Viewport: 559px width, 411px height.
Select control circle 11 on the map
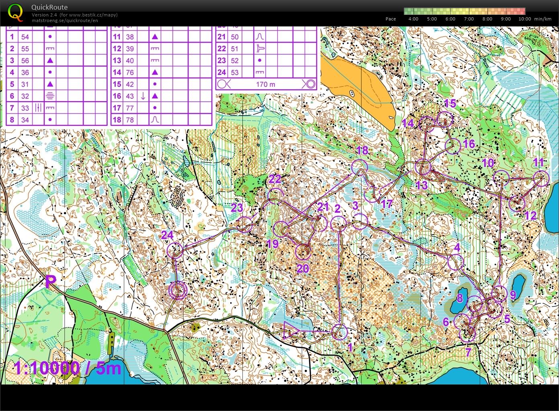click(x=541, y=178)
